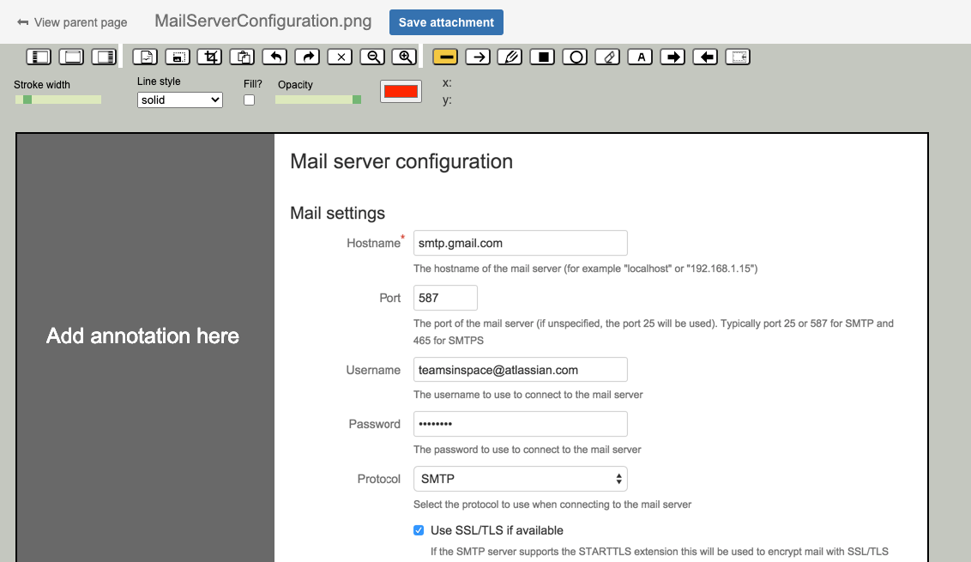Image resolution: width=971 pixels, height=562 pixels.
Task: Click the back arrow beside View parent page
Action: (x=23, y=22)
